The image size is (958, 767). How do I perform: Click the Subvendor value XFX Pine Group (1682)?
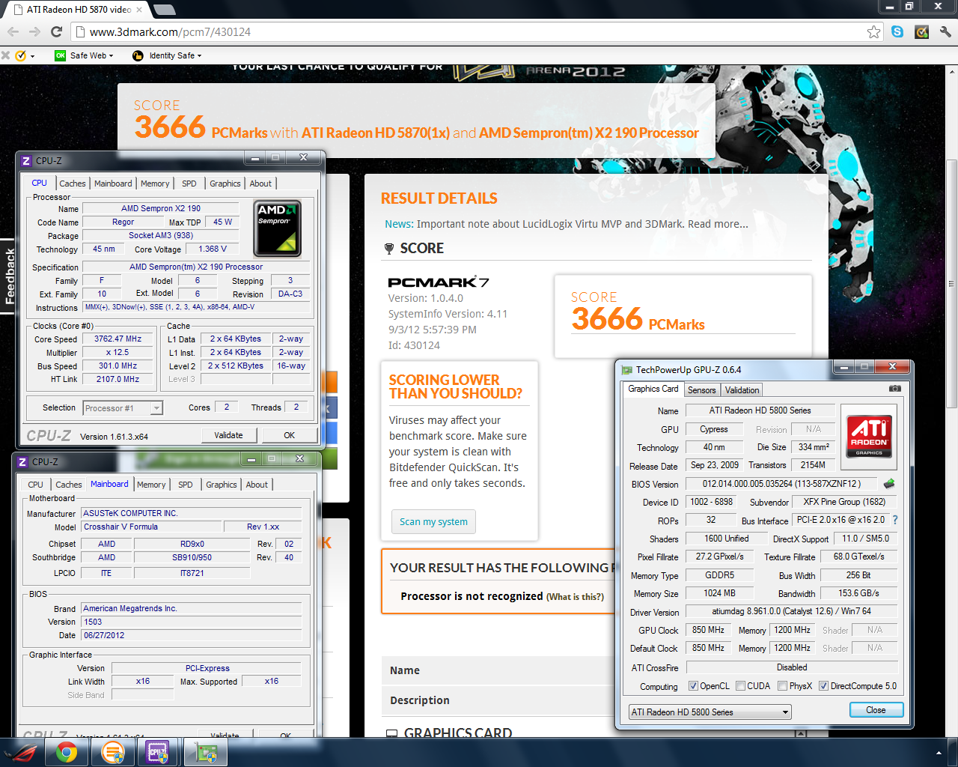pyautogui.click(x=844, y=502)
